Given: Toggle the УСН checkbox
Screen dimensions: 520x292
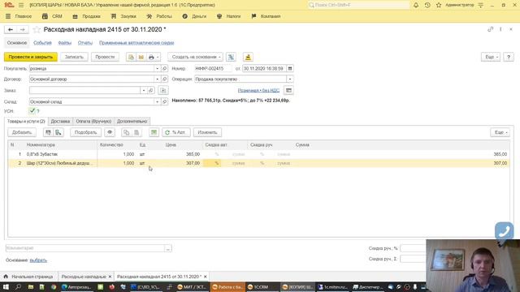Looking at the screenshot, I should click(32, 111).
